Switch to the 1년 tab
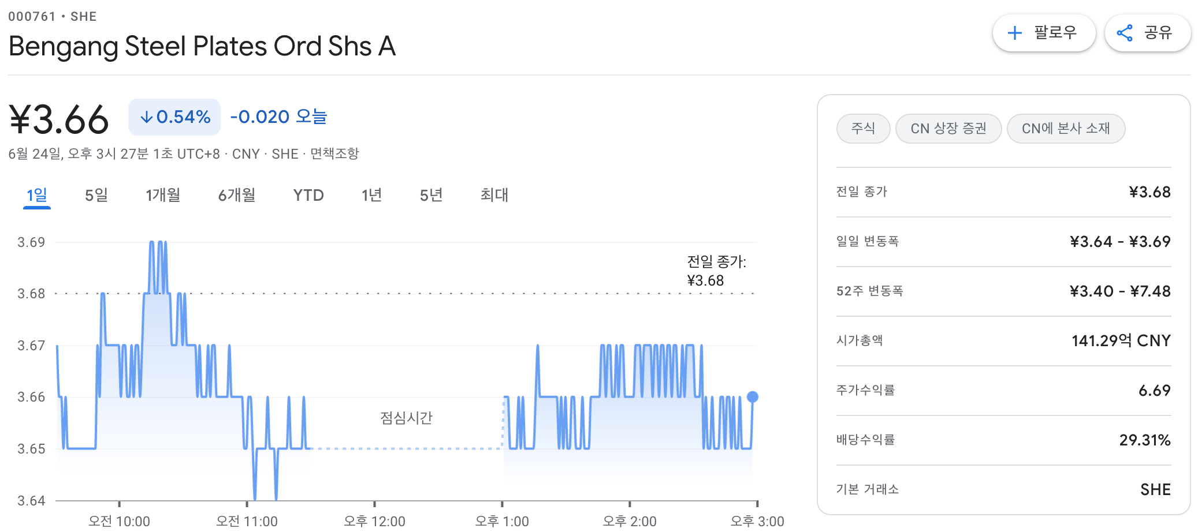Viewport: 1198px width, 532px height. (x=372, y=195)
